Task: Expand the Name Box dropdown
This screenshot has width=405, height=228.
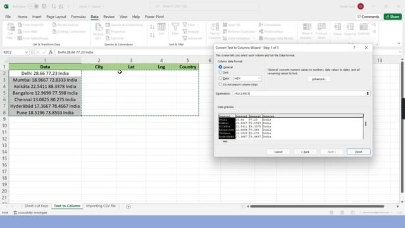Action: 26,52
